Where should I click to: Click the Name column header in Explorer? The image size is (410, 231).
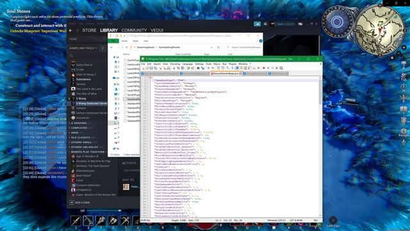tap(126, 54)
